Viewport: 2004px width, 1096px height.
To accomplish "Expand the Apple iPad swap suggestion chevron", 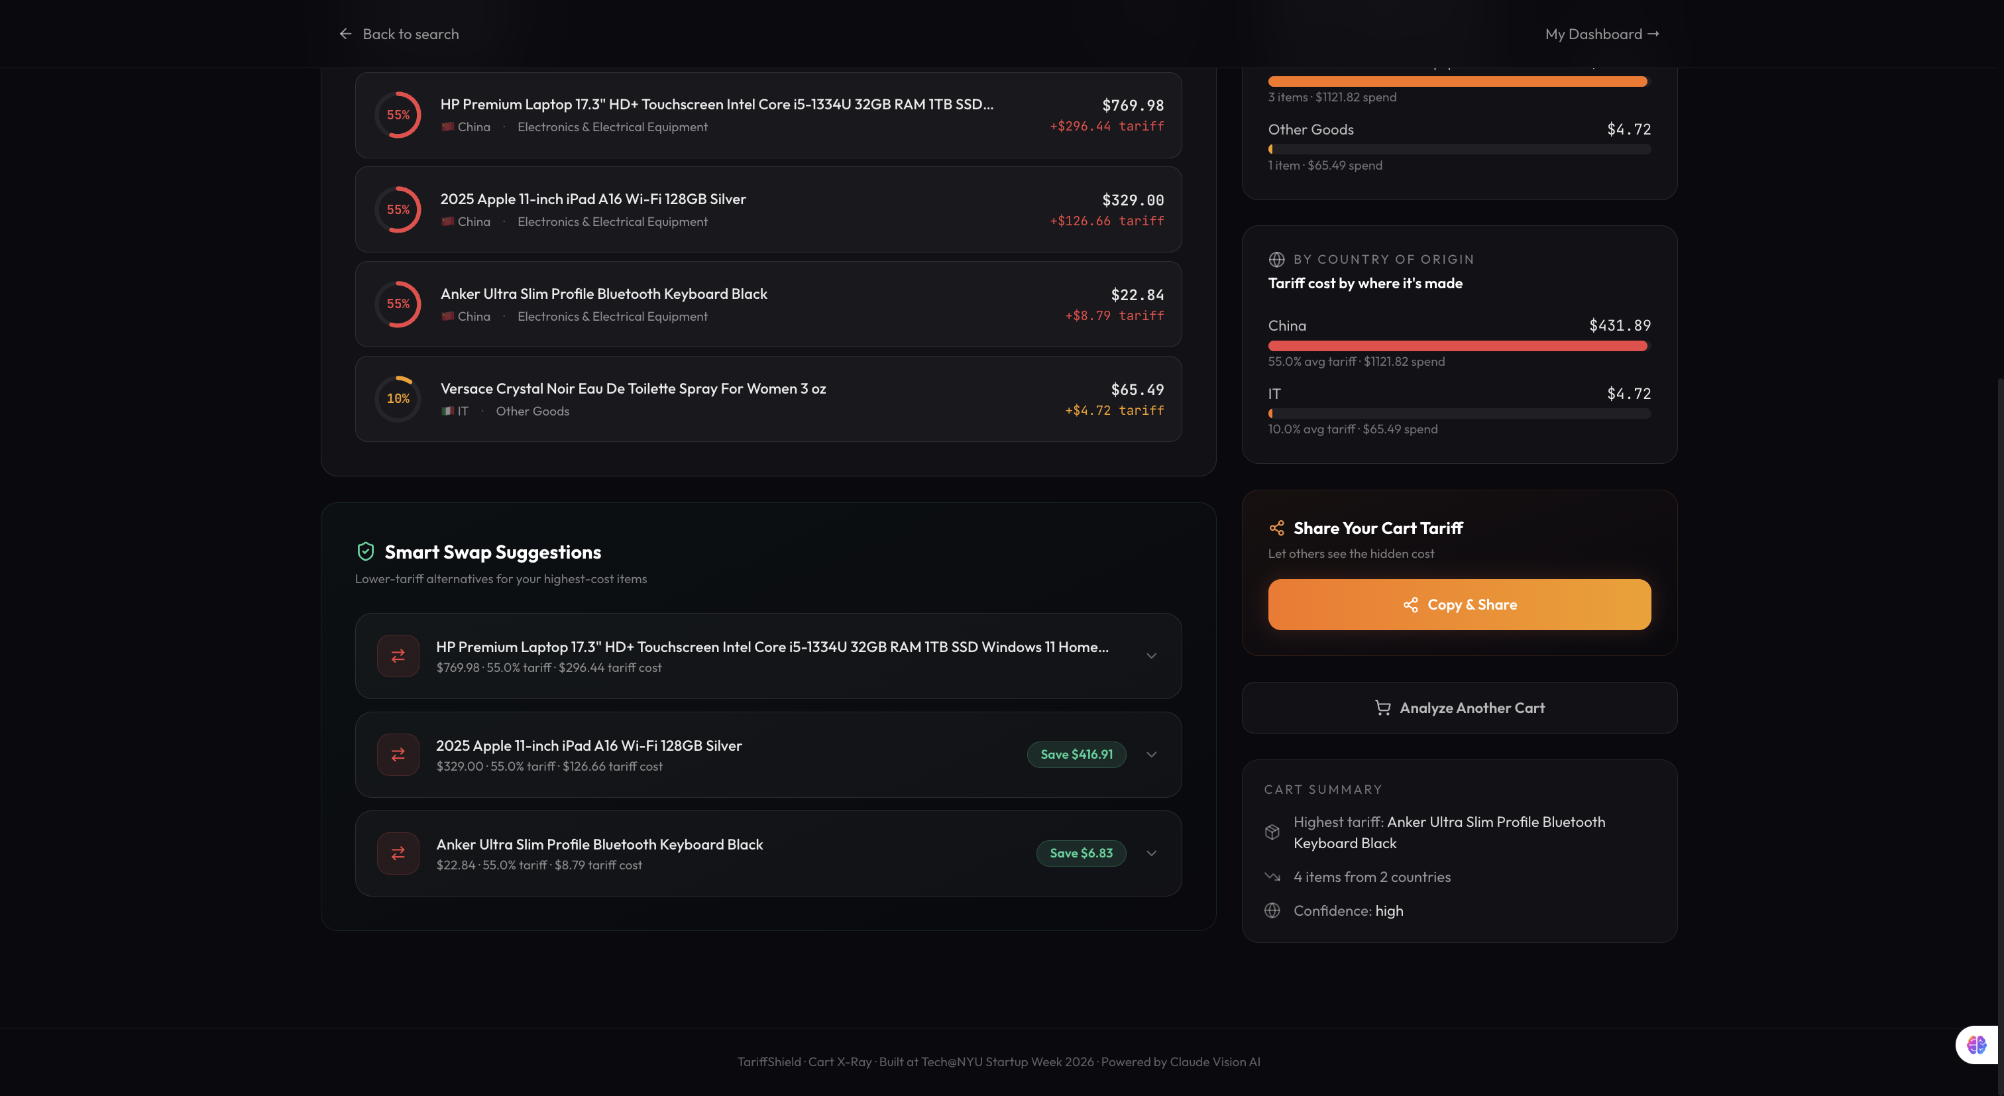I will click(1151, 755).
